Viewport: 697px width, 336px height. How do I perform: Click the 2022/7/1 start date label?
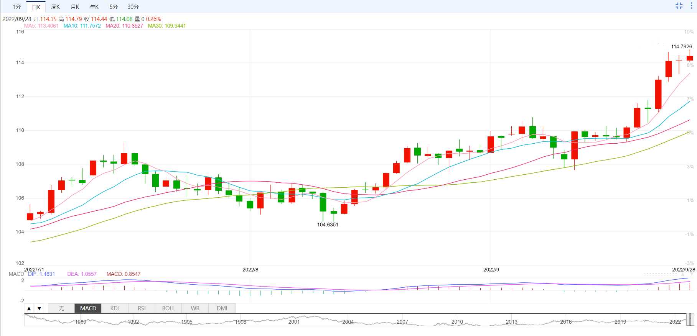(34, 270)
